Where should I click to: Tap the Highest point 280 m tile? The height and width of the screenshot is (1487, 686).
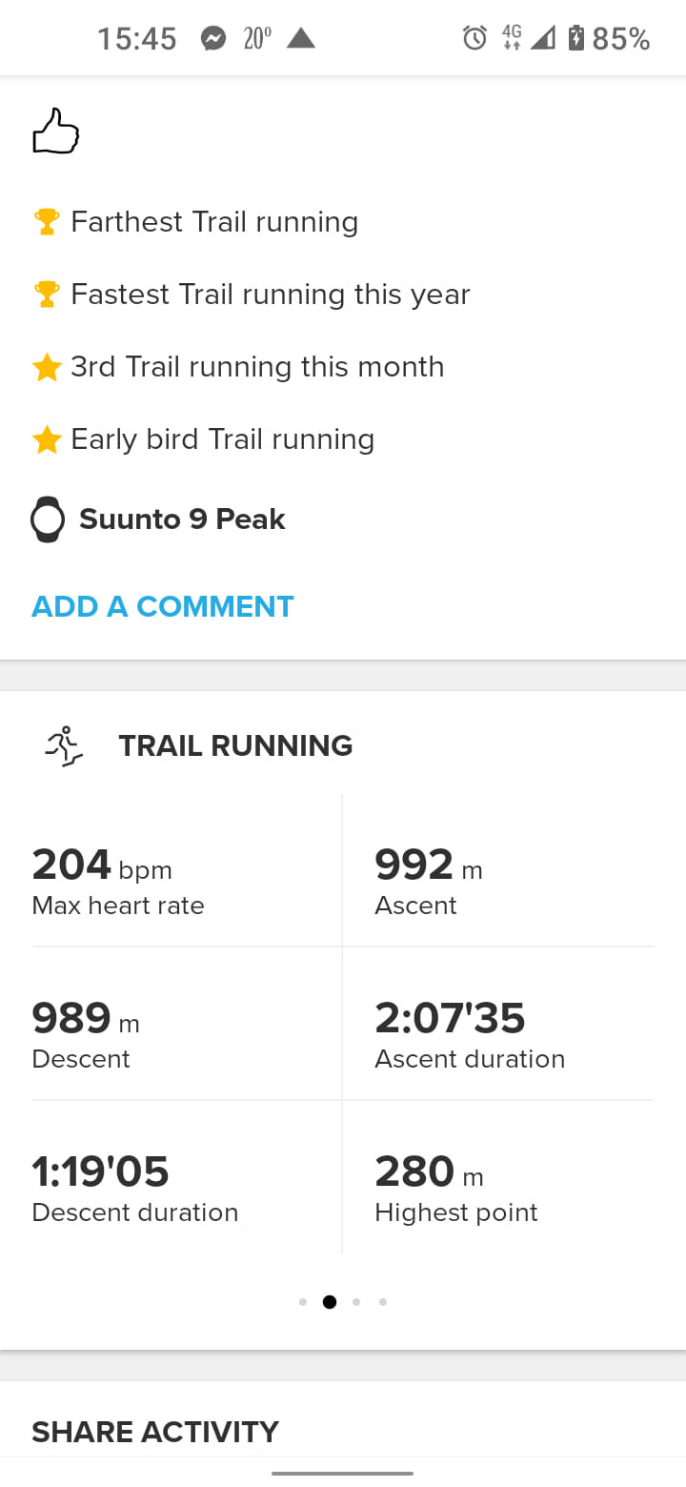coord(498,1178)
